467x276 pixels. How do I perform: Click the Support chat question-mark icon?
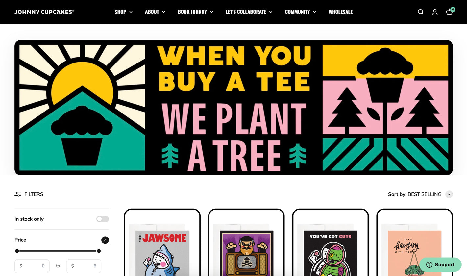(x=429, y=265)
